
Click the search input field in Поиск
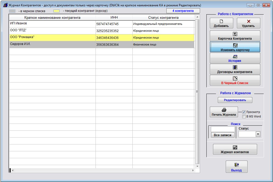[x=223, y=129]
